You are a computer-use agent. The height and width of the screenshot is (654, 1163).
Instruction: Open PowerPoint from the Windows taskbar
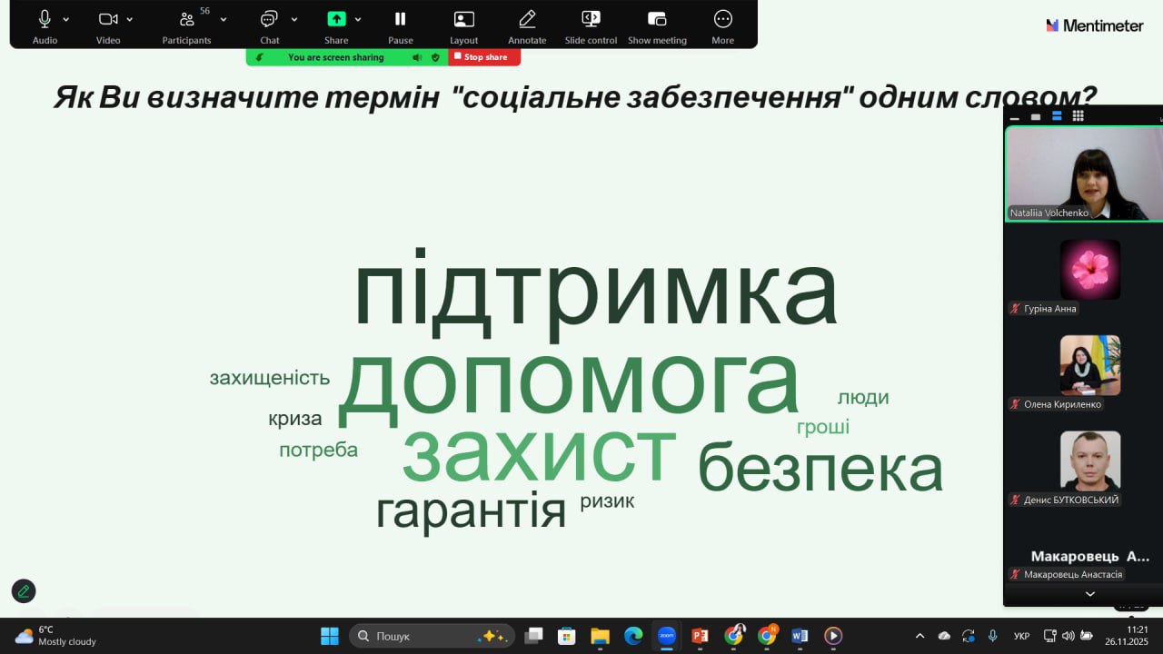tap(700, 636)
